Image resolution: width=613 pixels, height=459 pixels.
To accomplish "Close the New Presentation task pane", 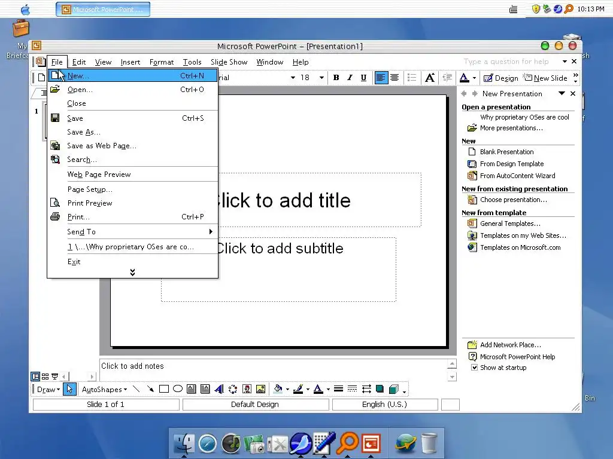I will tap(573, 94).
